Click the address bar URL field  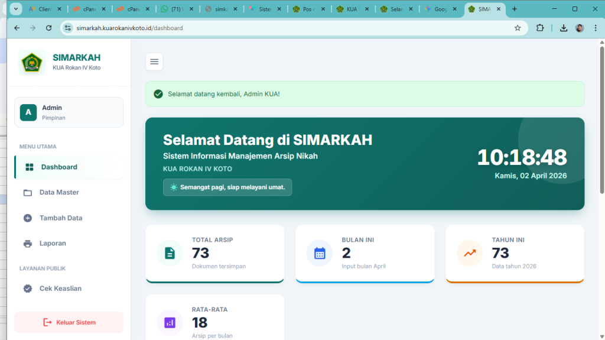click(x=284, y=28)
